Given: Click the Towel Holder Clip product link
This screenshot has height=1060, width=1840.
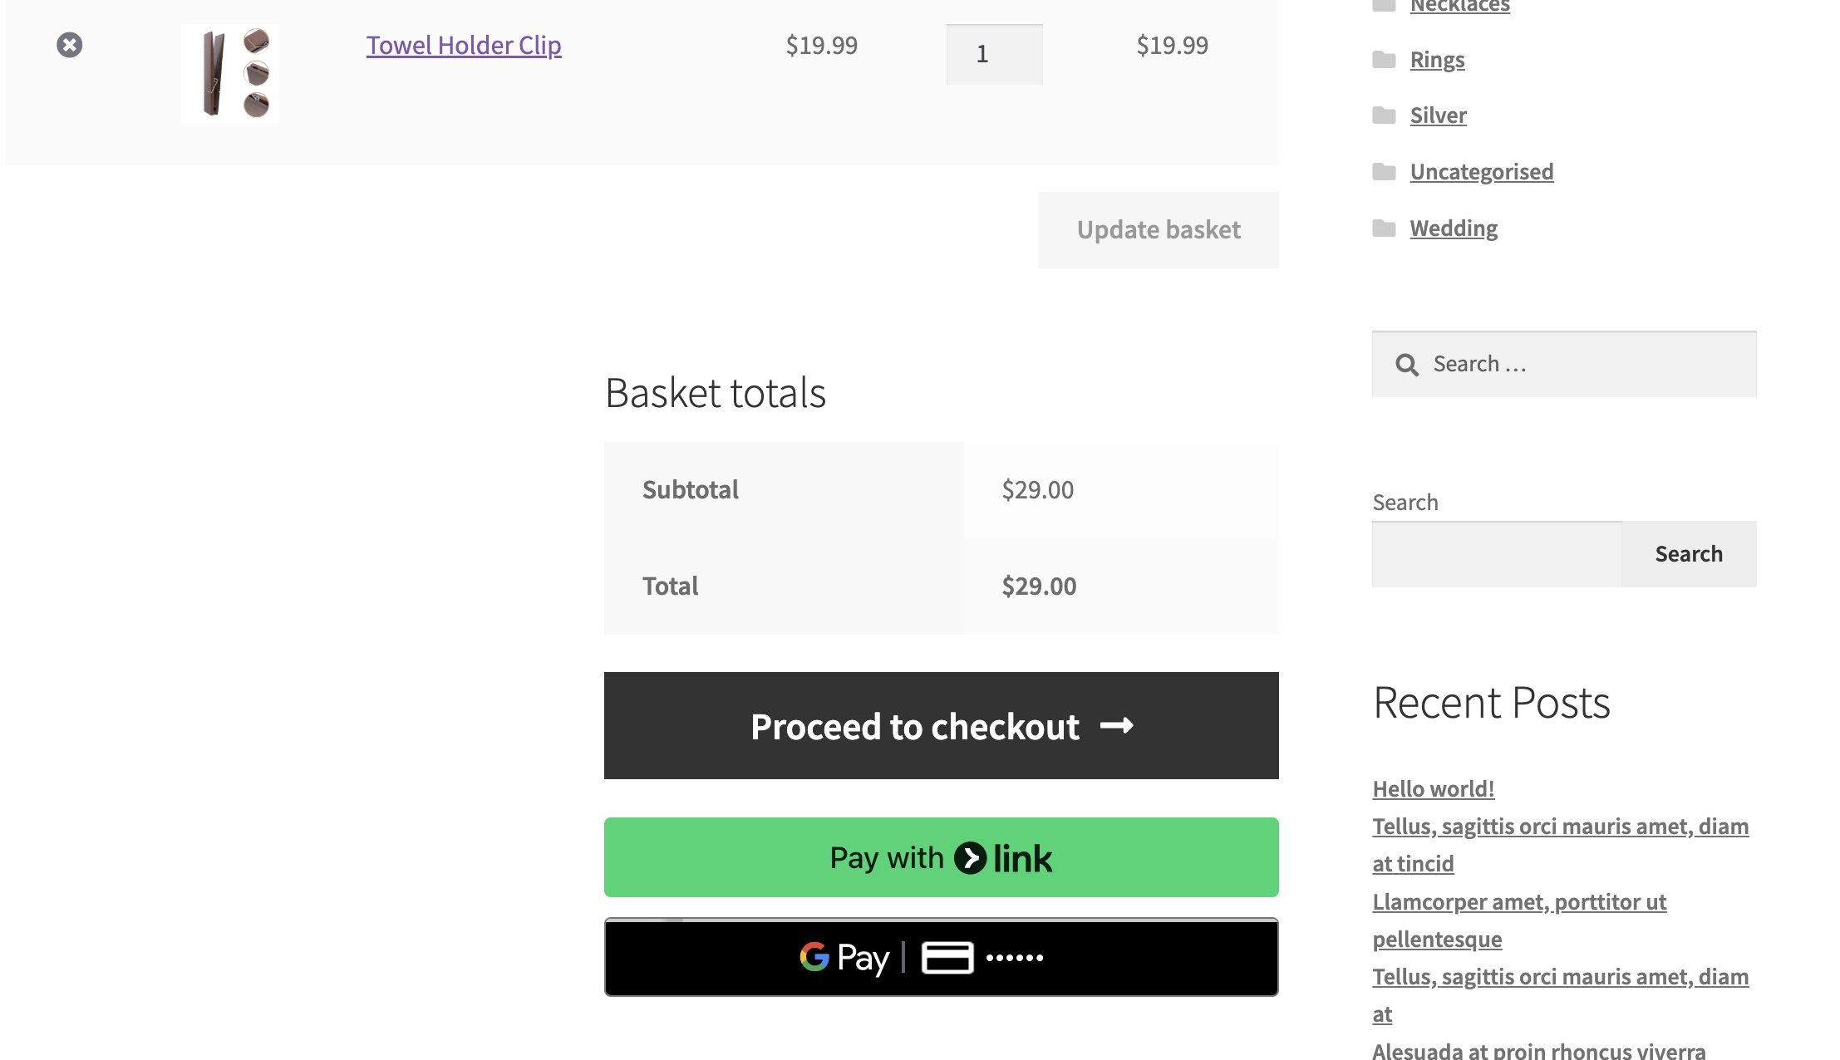Looking at the screenshot, I should click(x=463, y=44).
